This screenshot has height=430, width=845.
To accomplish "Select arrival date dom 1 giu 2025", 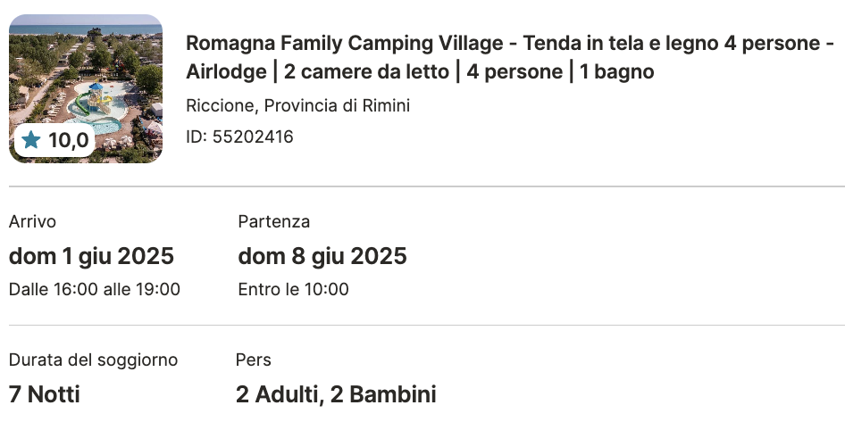I will pyautogui.click(x=92, y=256).
